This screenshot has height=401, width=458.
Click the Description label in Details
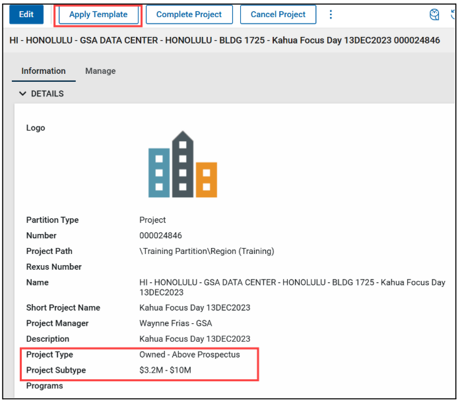point(48,339)
